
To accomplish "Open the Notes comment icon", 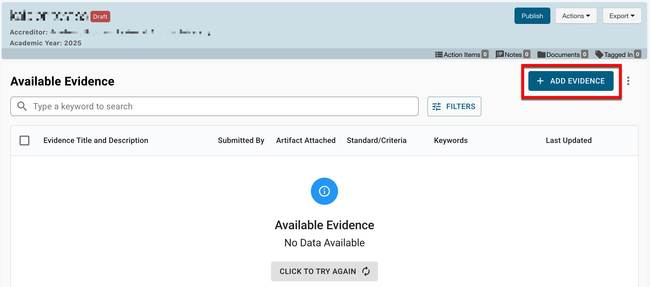I will click(x=500, y=55).
